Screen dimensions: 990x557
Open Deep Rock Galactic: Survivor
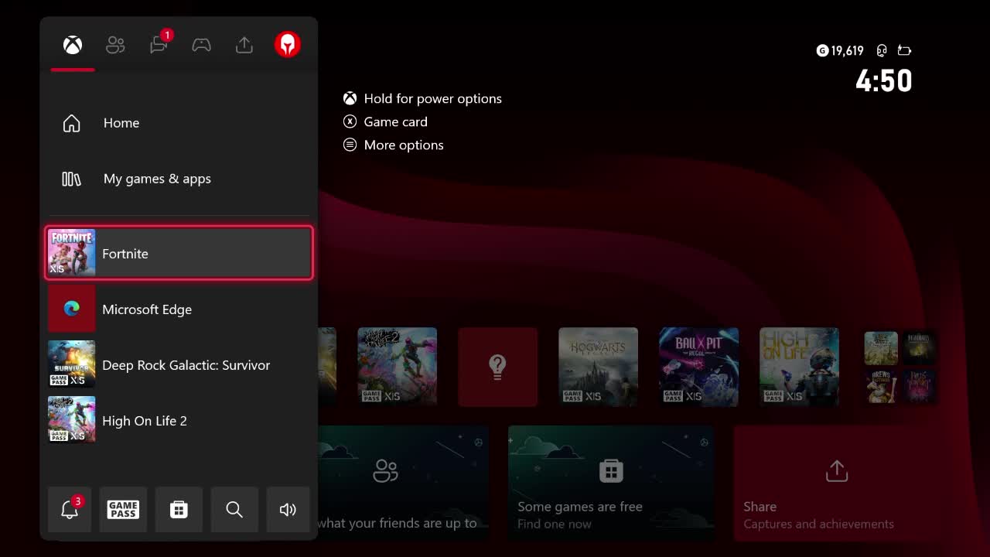tap(179, 365)
